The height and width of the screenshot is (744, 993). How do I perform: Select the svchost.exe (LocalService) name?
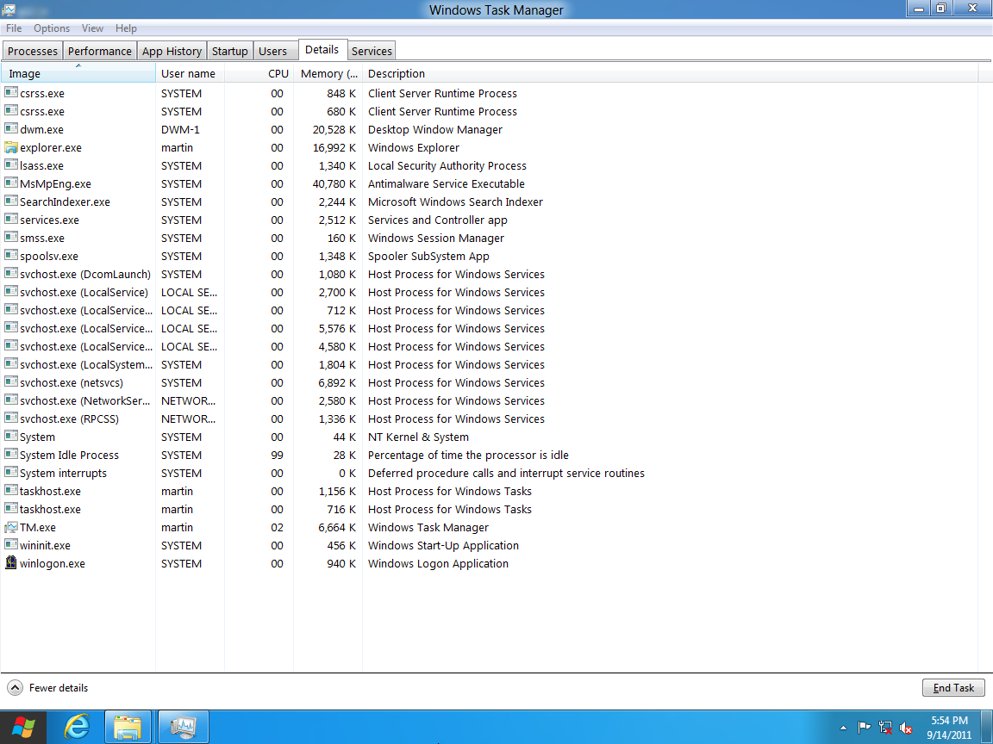click(84, 292)
